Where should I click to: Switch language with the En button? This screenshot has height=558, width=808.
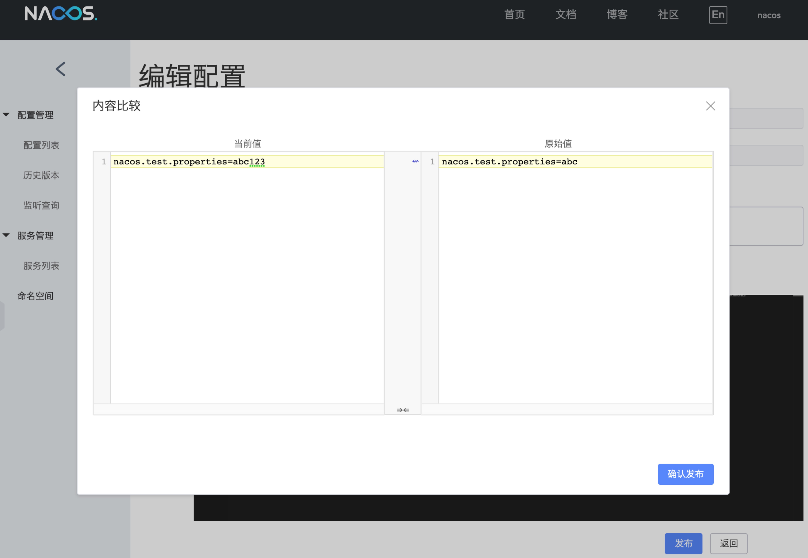(x=718, y=15)
